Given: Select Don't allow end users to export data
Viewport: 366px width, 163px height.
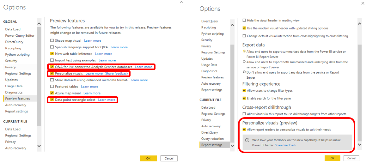Looking at the screenshot, I should tap(244, 72).
